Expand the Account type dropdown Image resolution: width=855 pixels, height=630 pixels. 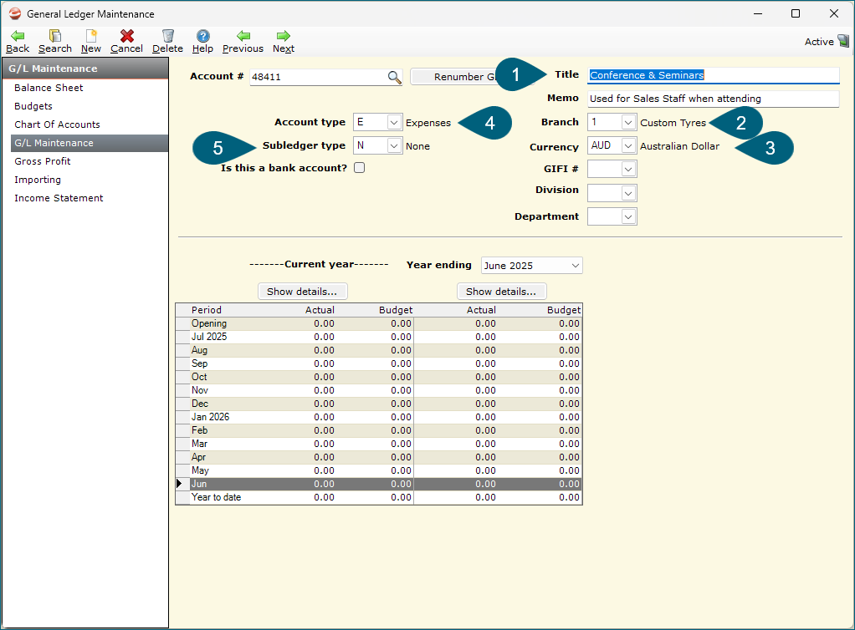394,123
